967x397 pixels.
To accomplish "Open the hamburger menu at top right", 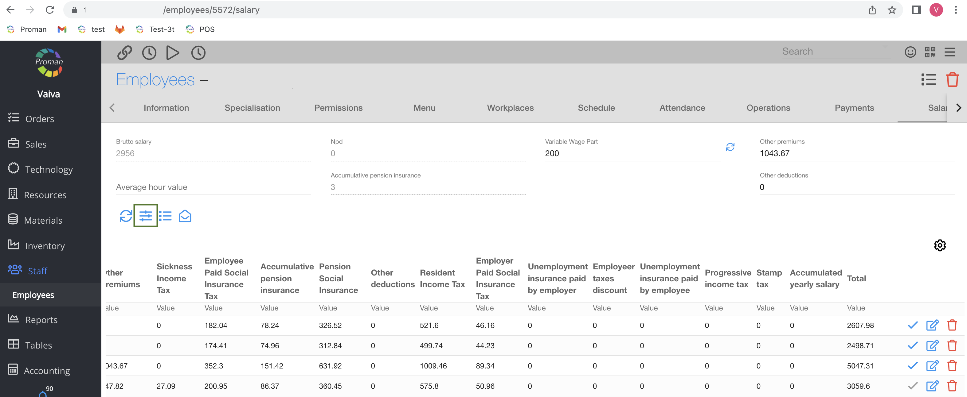I will pyautogui.click(x=949, y=52).
